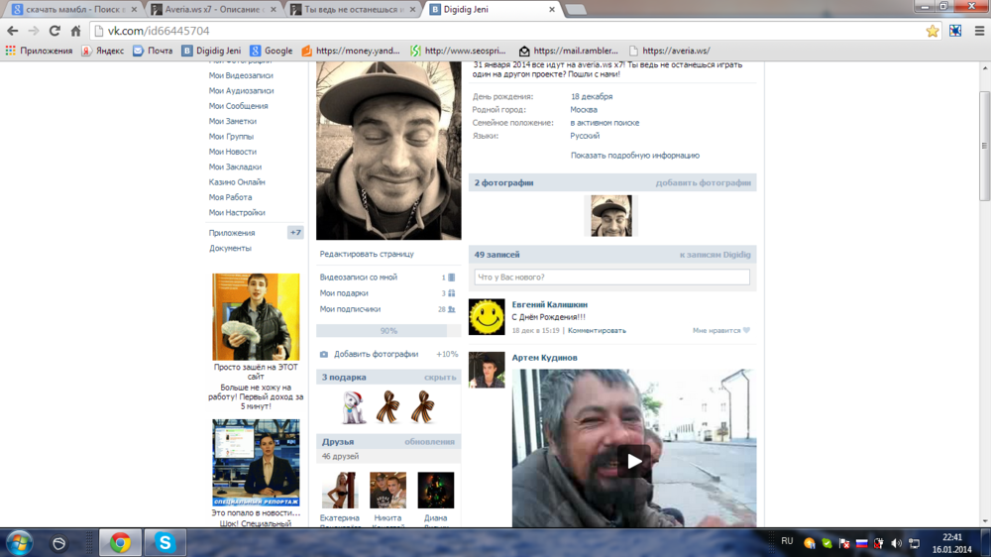Screen dimensions: 991x557
Task: Click добавить фотографии link in photos header
Action: (703, 183)
